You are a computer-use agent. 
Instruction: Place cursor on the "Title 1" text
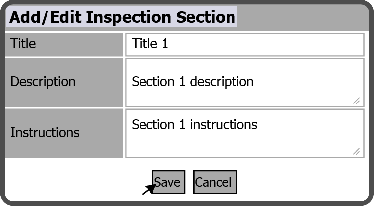150,44
